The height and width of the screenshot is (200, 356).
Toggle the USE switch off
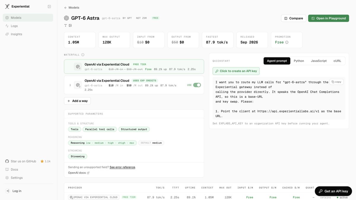(197, 85)
